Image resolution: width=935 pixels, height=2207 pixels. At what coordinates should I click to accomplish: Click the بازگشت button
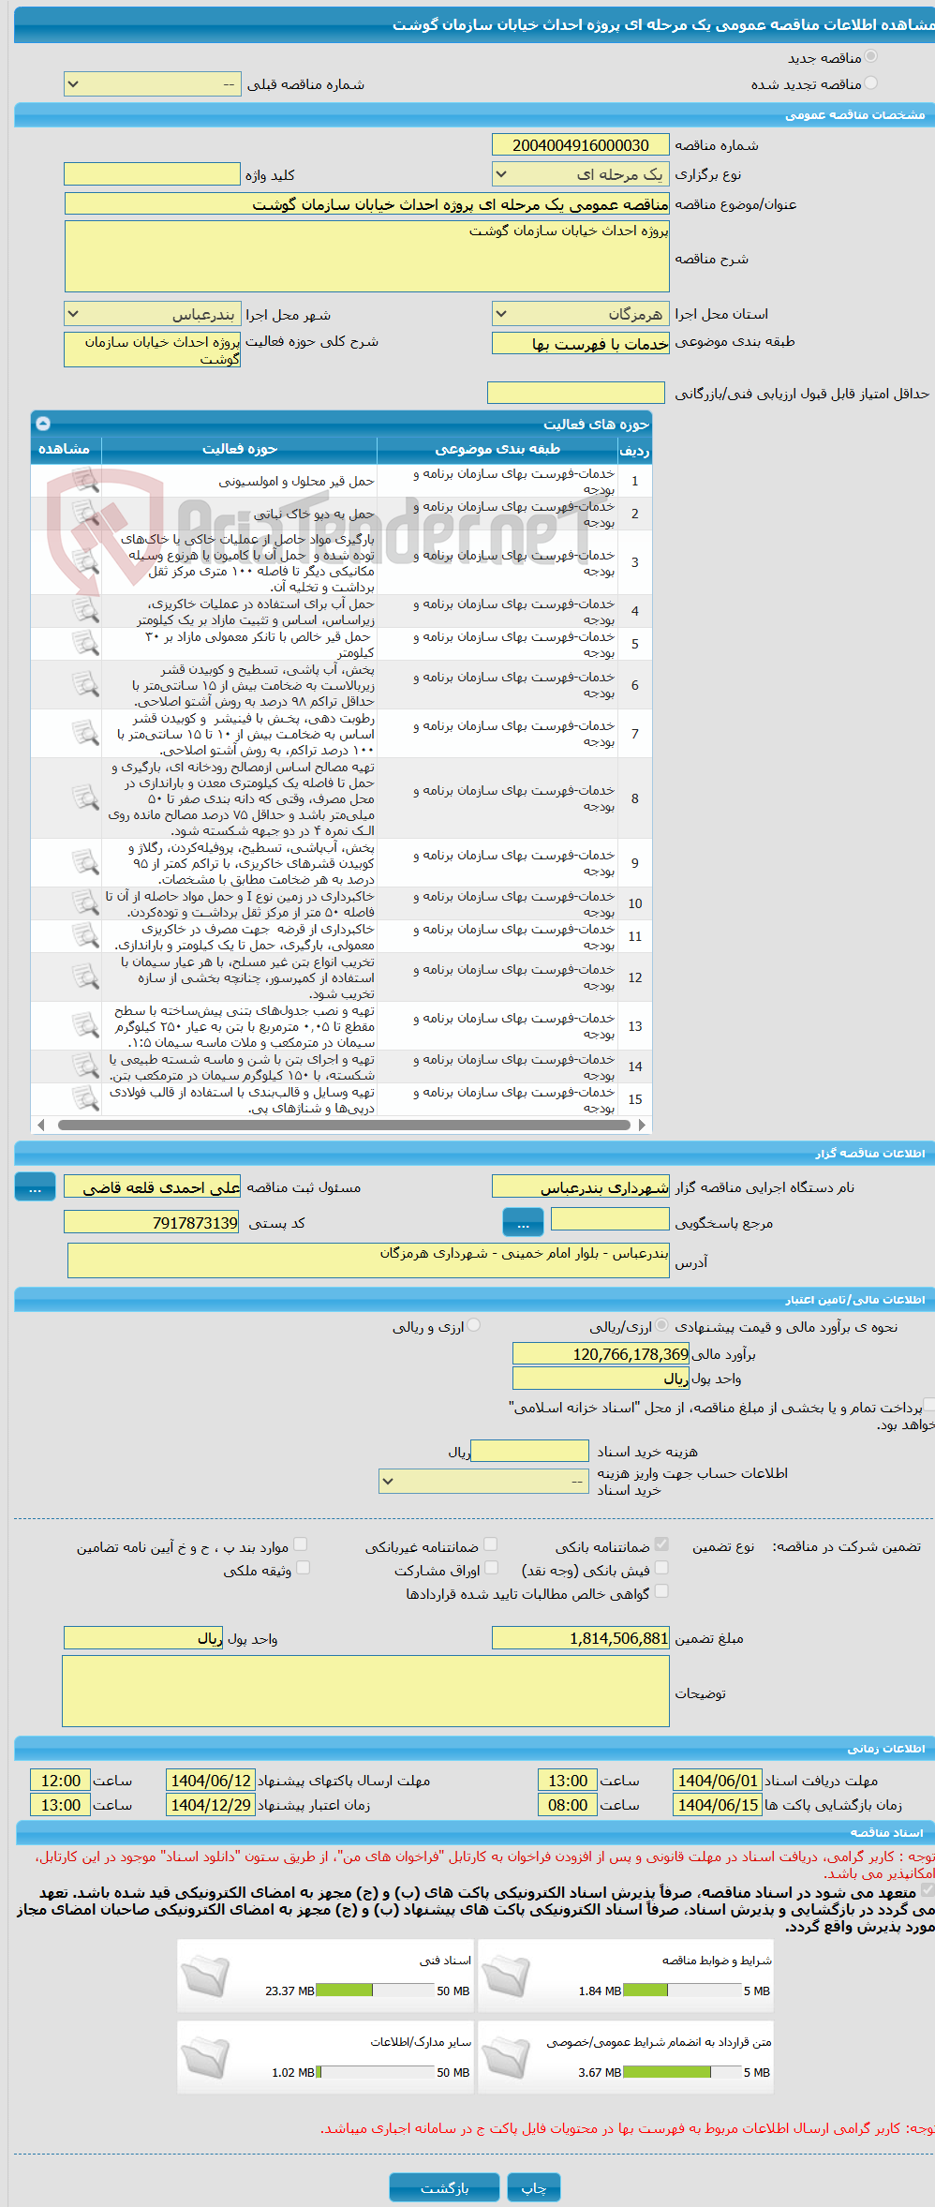(444, 2188)
